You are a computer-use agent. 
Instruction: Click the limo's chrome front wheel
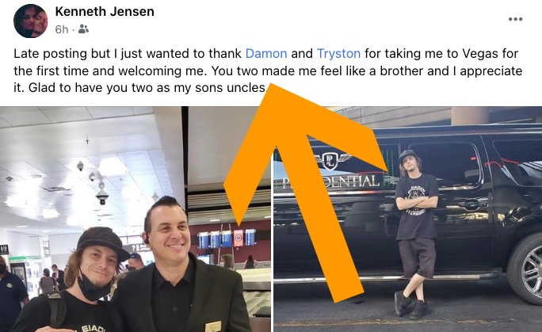tap(527, 270)
